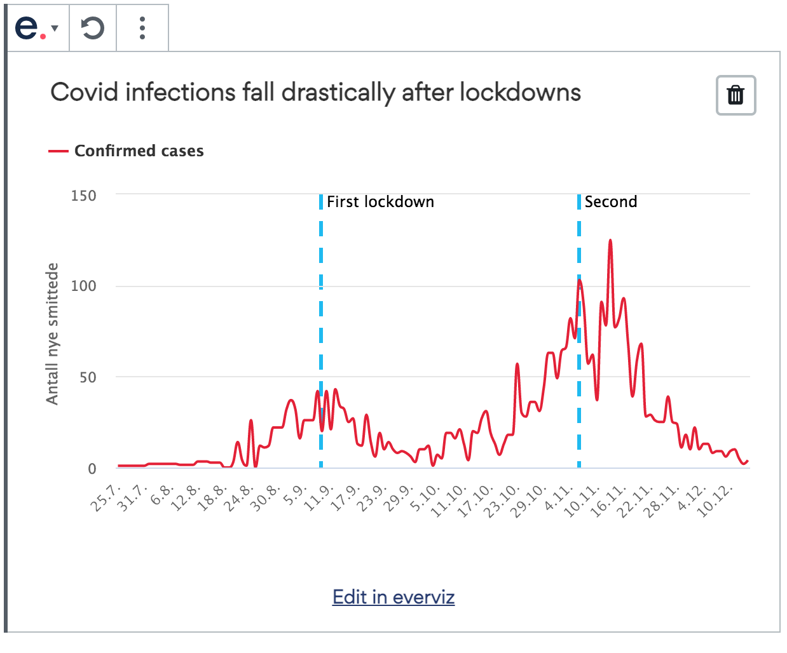Click the 31.7. date label
Image resolution: width=787 pixels, height=653 pixels.
[x=132, y=498]
